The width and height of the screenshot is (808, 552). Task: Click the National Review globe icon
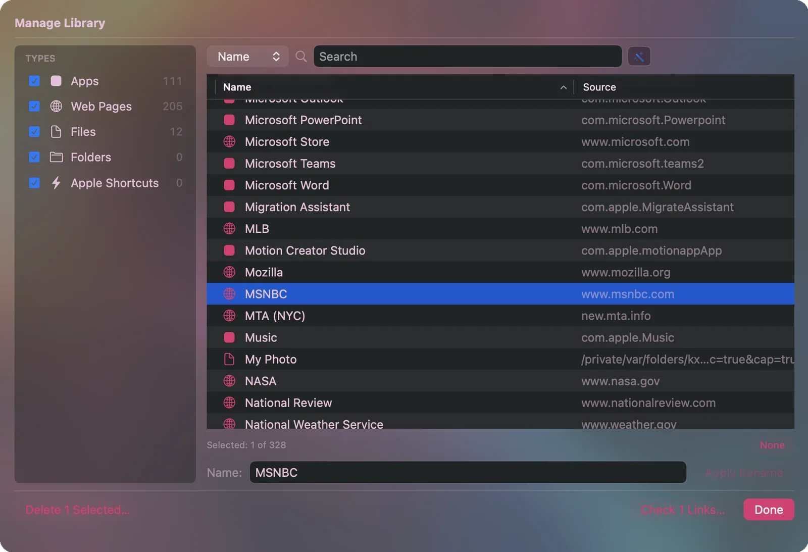point(229,403)
